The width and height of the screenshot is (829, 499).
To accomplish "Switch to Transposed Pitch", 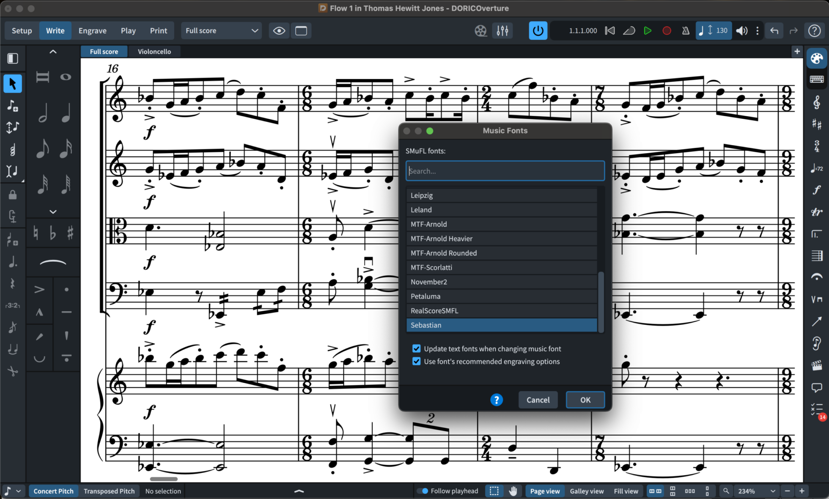I will click(x=109, y=491).
